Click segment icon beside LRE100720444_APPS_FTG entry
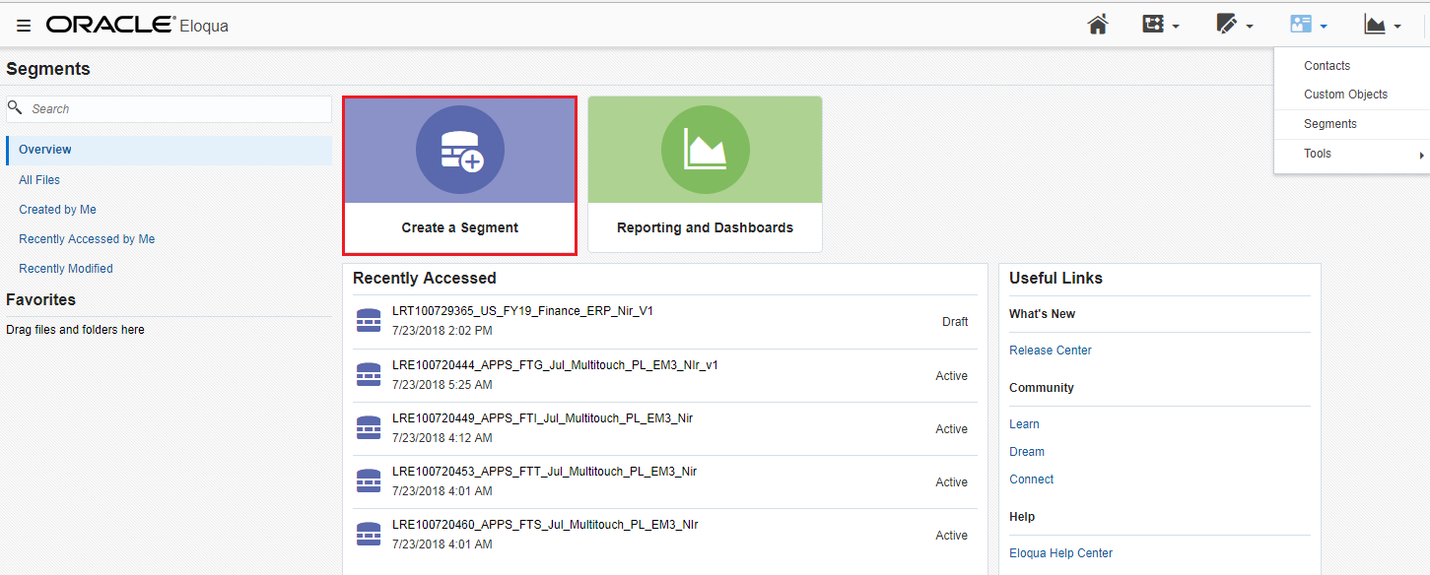 (368, 375)
